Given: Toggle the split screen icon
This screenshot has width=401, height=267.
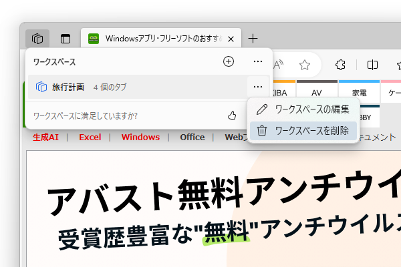Looking at the screenshot, I should click(x=372, y=65).
